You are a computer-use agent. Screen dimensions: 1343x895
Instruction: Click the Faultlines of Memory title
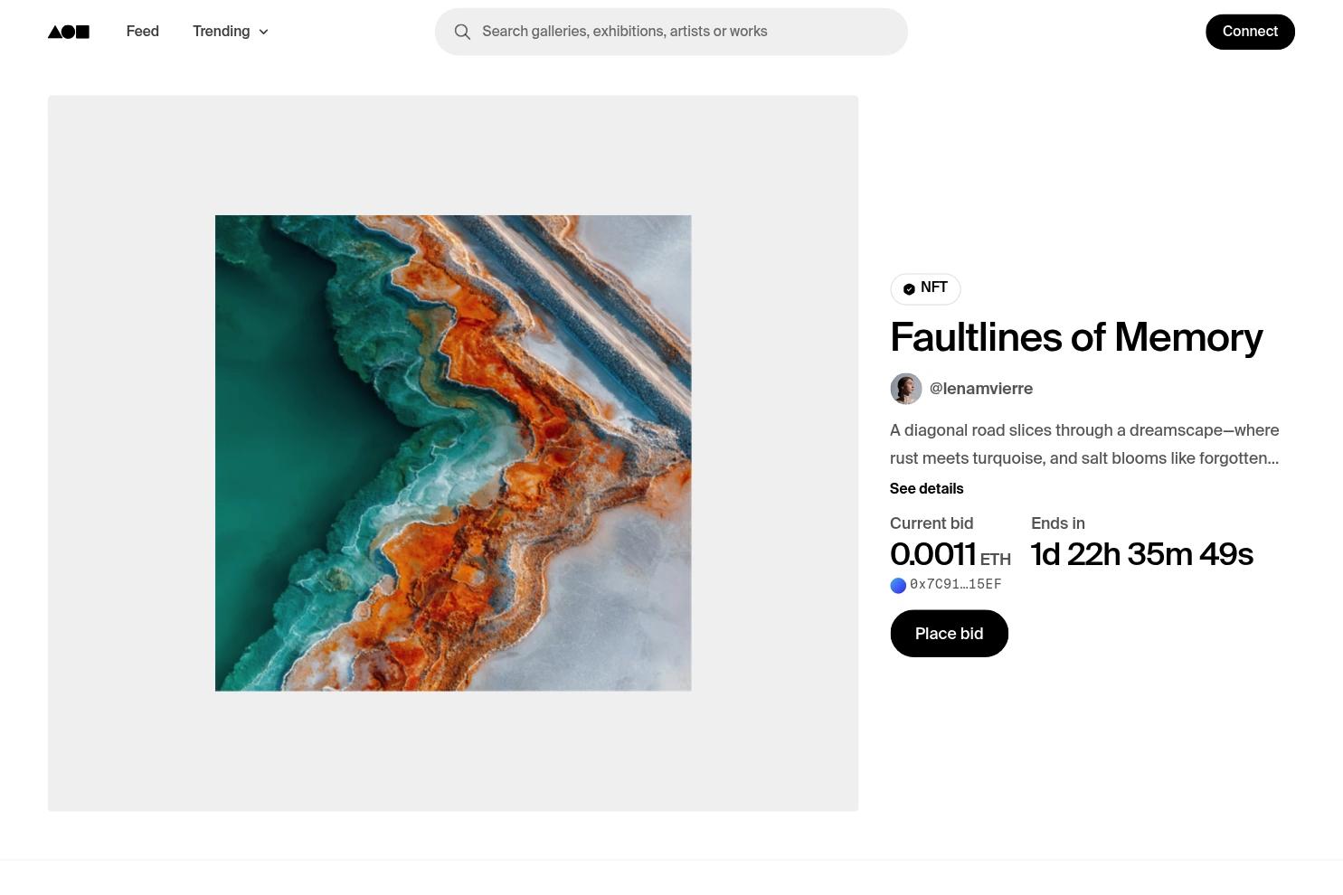pyautogui.click(x=1076, y=337)
